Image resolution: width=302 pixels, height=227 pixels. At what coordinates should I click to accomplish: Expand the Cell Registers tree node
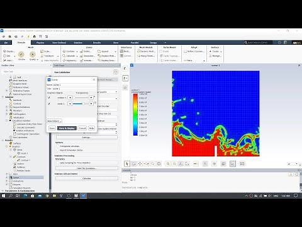7,114
